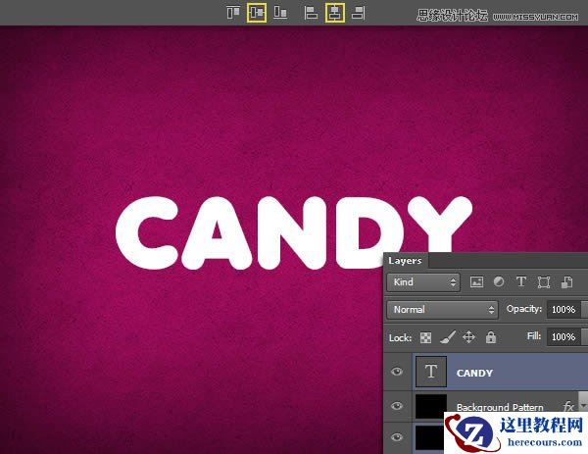Click the CANDY layer T thumbnail

tap(431, 372)
